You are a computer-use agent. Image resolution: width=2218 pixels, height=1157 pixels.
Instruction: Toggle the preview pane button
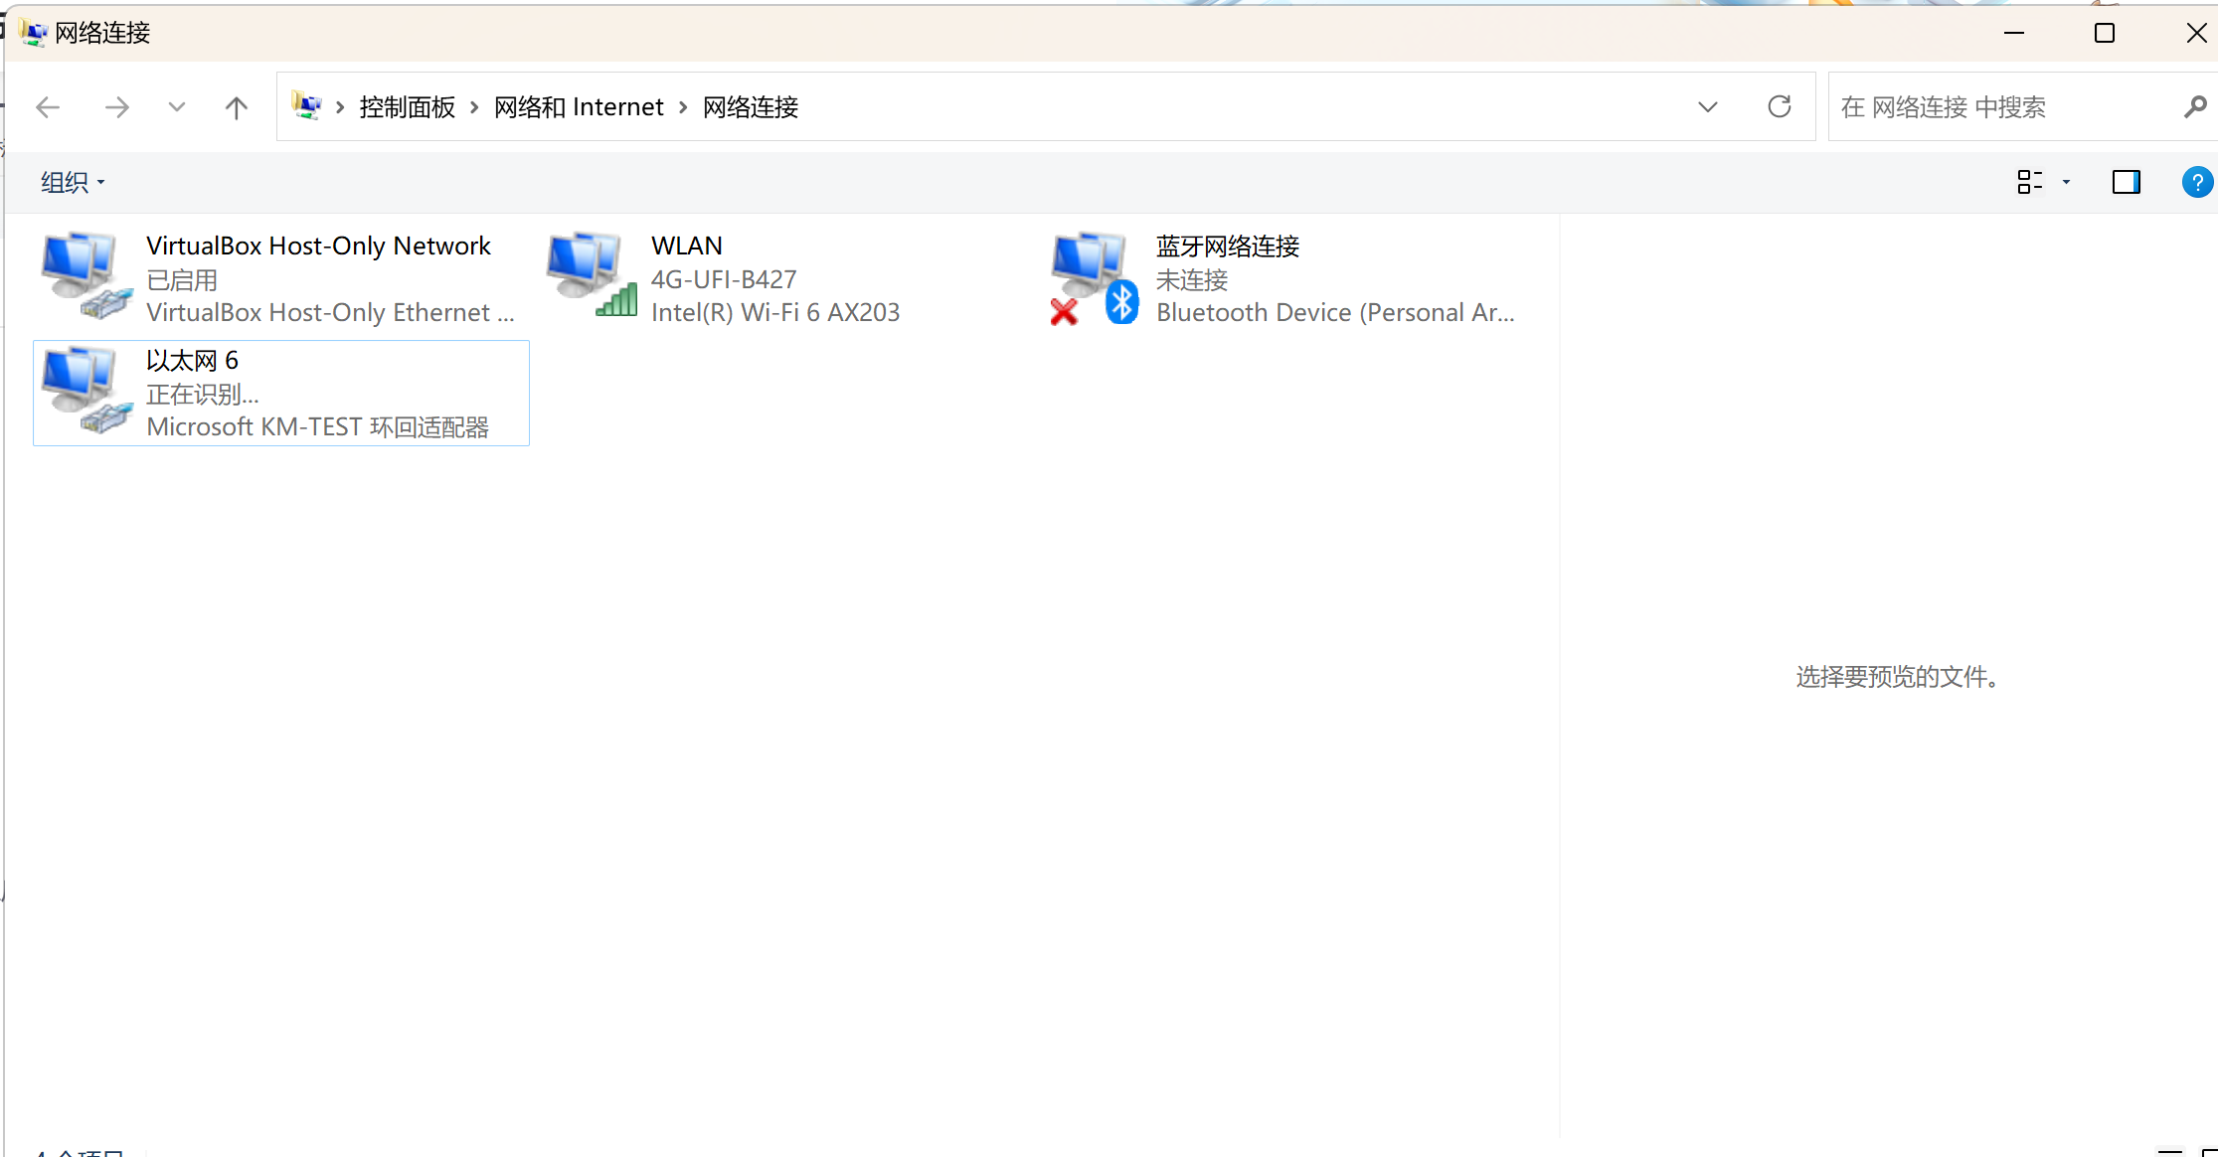point(2127,182)
